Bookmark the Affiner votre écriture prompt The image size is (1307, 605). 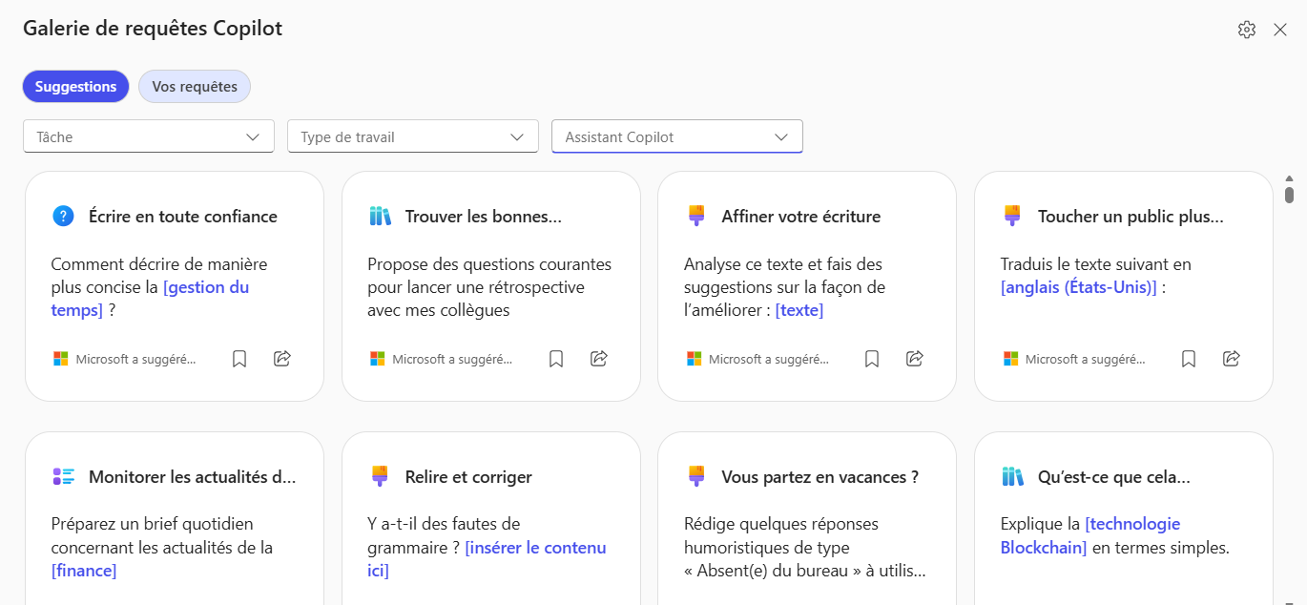(x=872, y=359)
